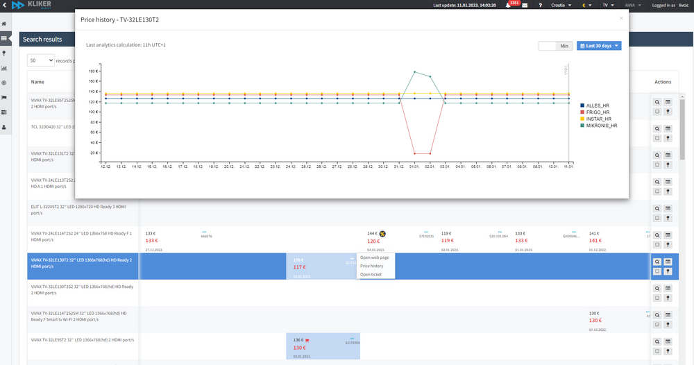
Task: Tick checkbox in VIVAX TV-32LE130T2S2 row
Action: [657, 298]
